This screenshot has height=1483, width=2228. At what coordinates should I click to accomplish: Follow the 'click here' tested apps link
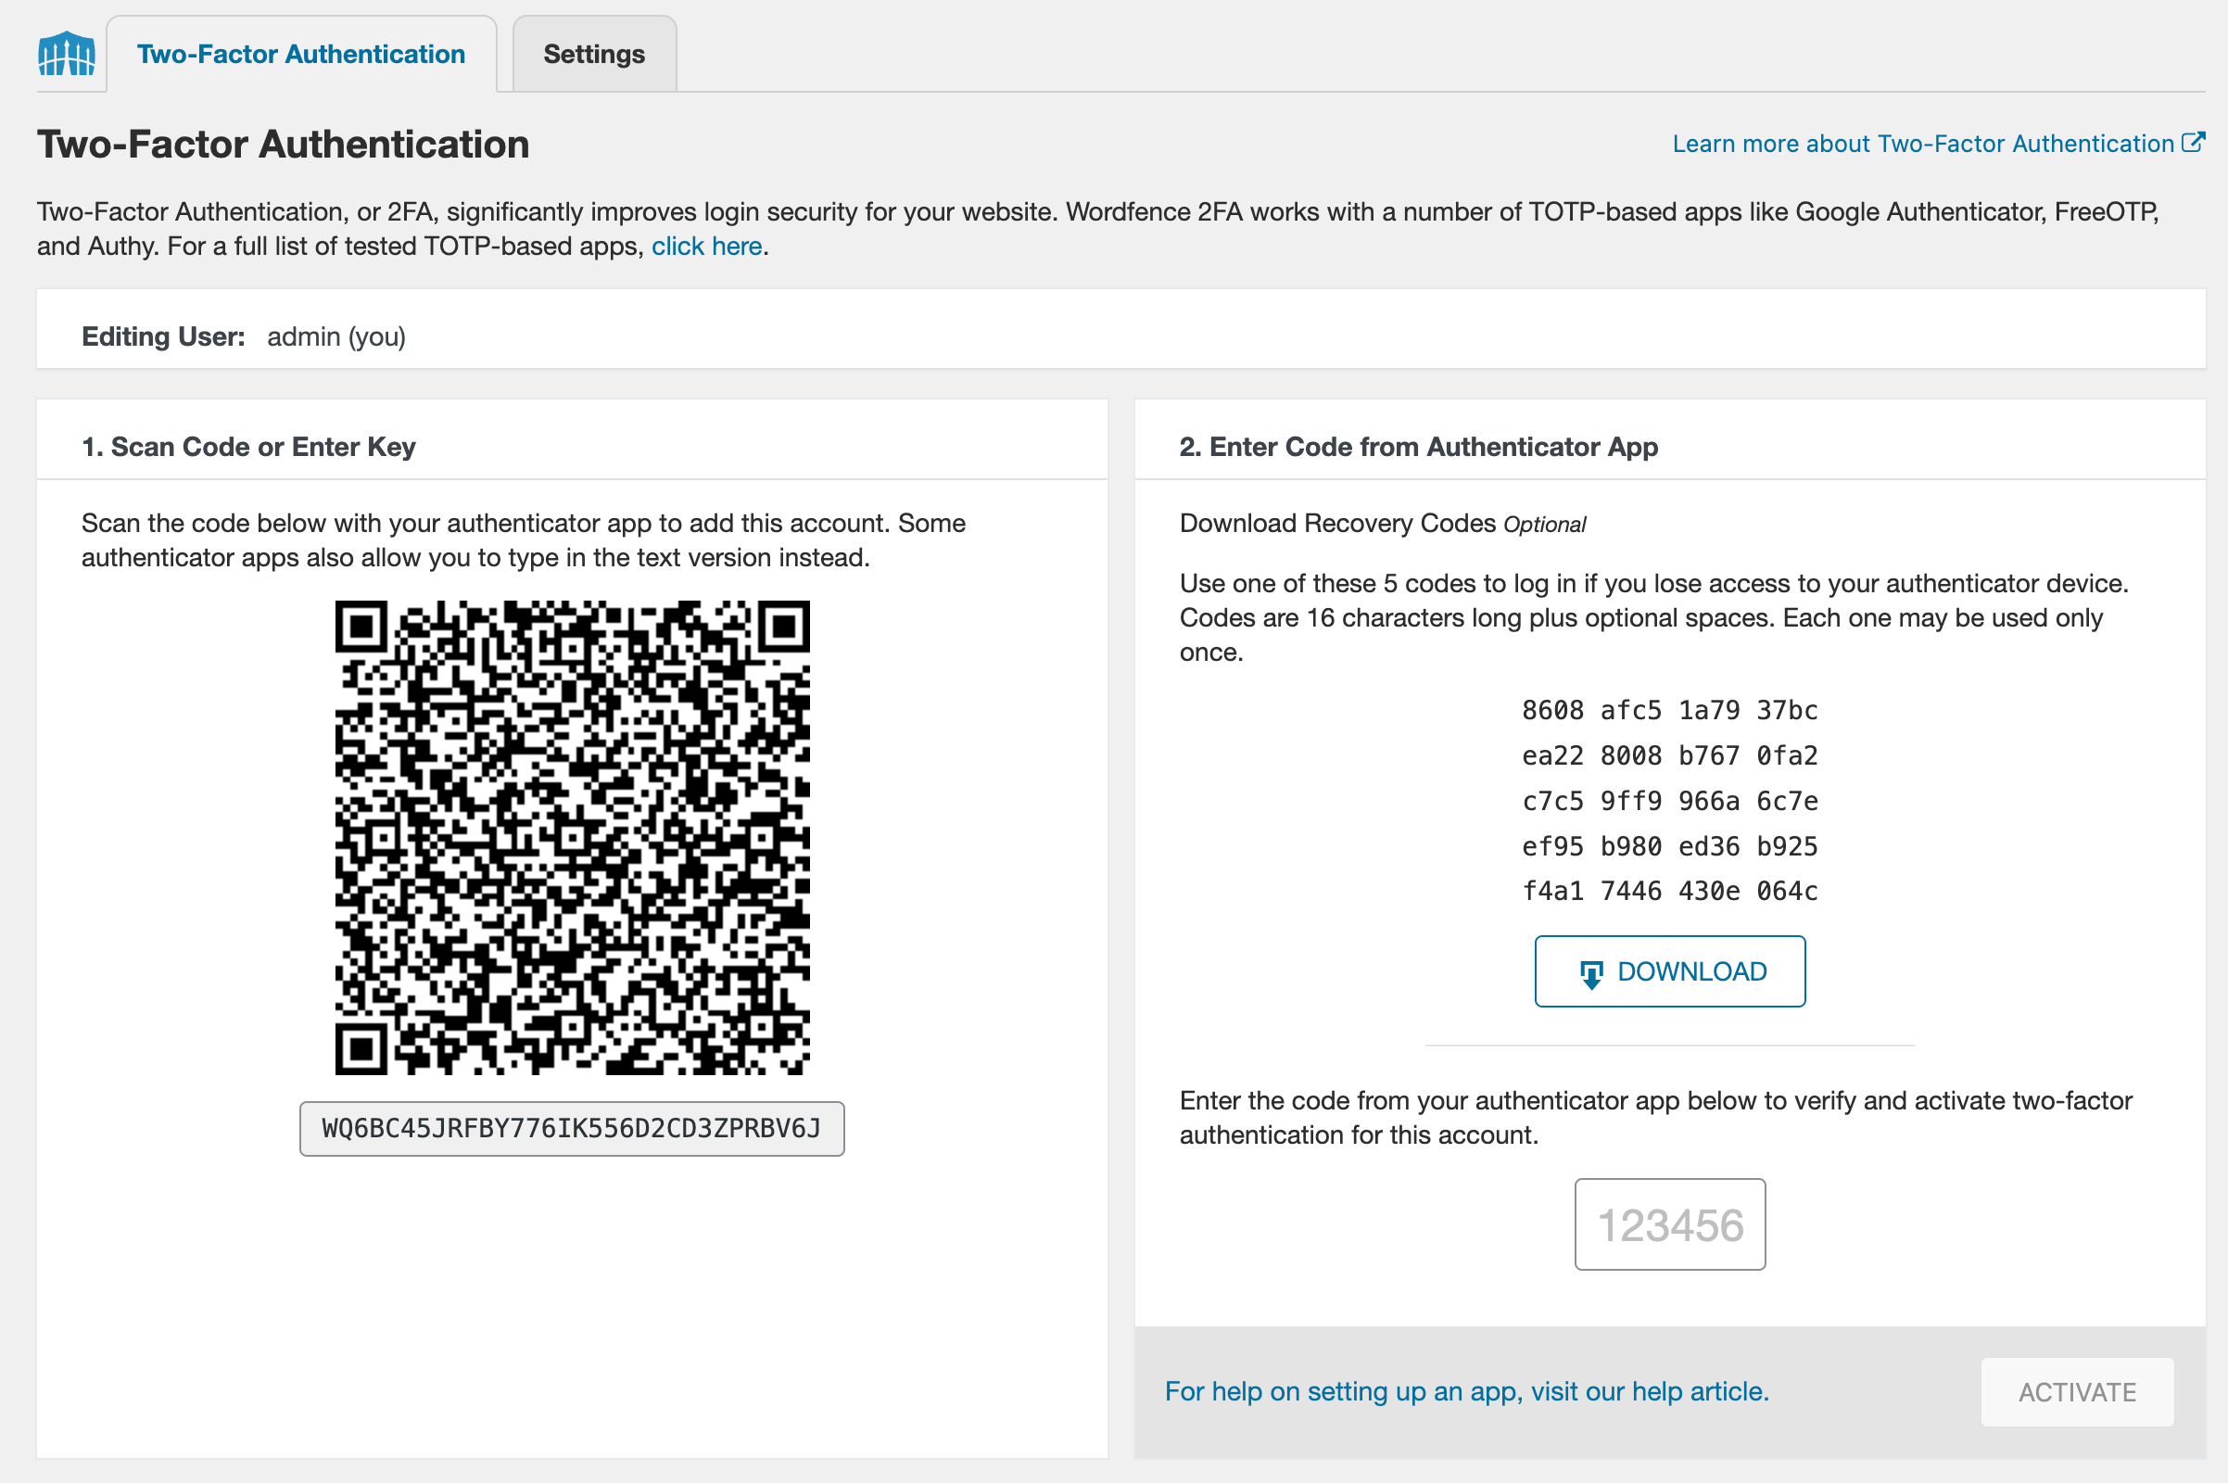[x=706, y=246]
